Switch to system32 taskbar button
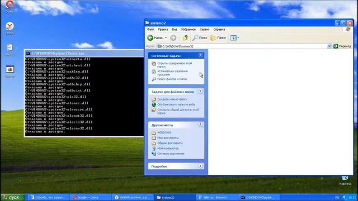This screenshot has height=201, width=358. (175, 197)
